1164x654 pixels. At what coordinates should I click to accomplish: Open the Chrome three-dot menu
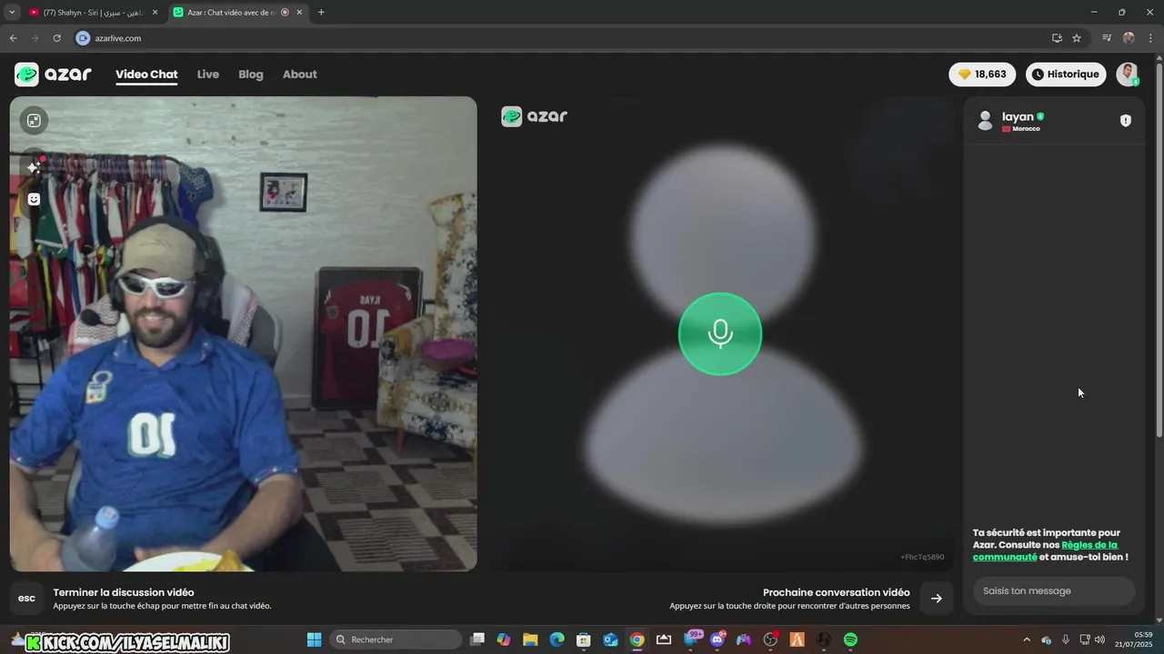1151,38
